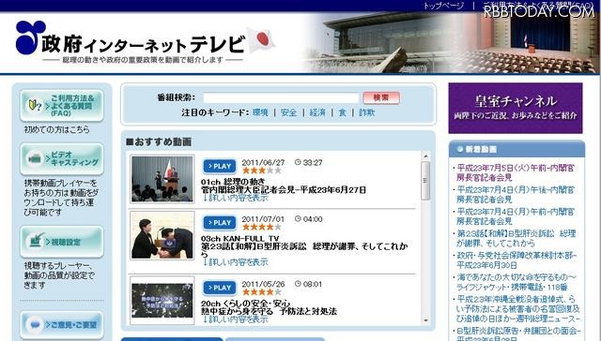Screen dimensions: 601x341
Task: Open the 海であなたの大切な命を守るもの link
Action: tap(516, 282)
